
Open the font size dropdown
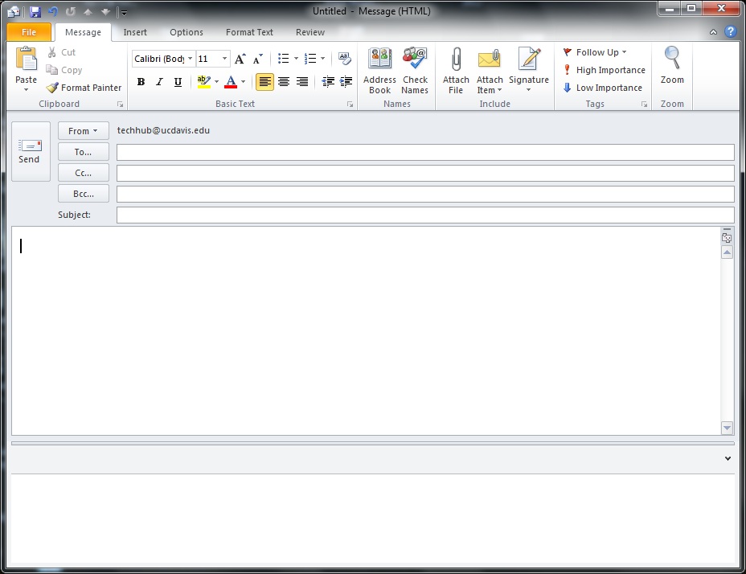click(x=225, y=58)
